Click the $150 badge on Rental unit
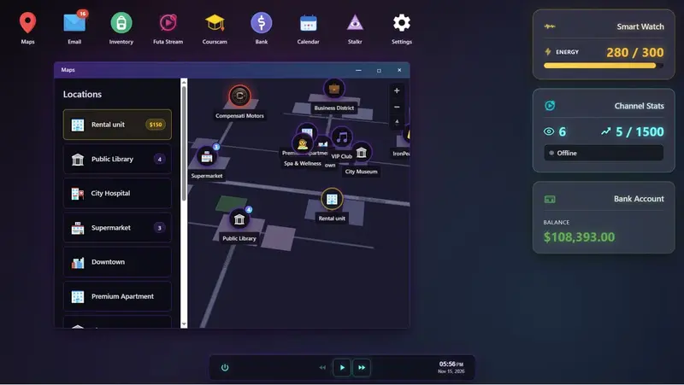Screen dimensions: 684x385 (156, 125)
